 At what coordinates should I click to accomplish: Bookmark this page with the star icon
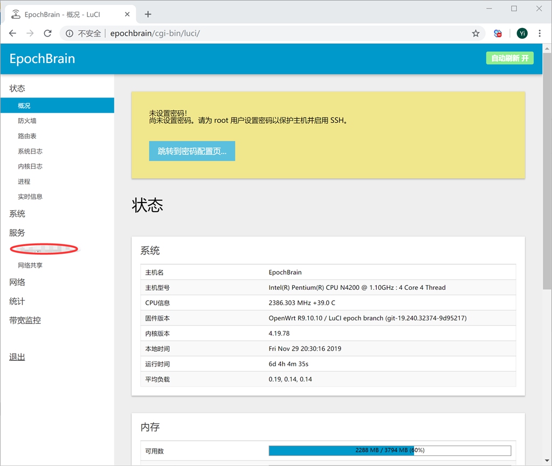coord(475,33)
